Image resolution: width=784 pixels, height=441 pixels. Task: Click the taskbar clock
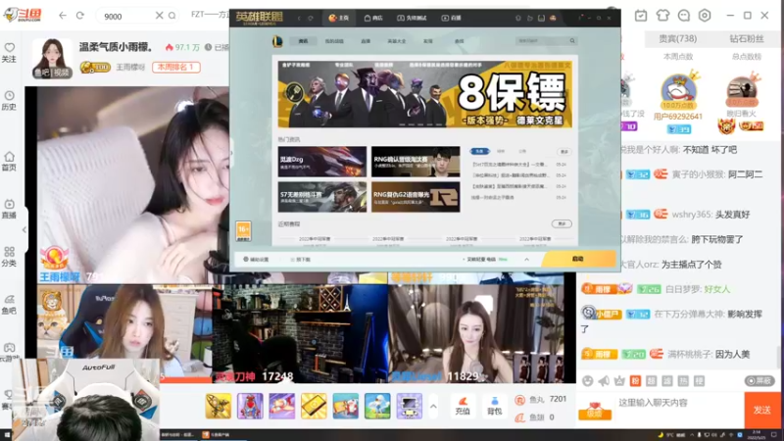(x=756, y=434)
